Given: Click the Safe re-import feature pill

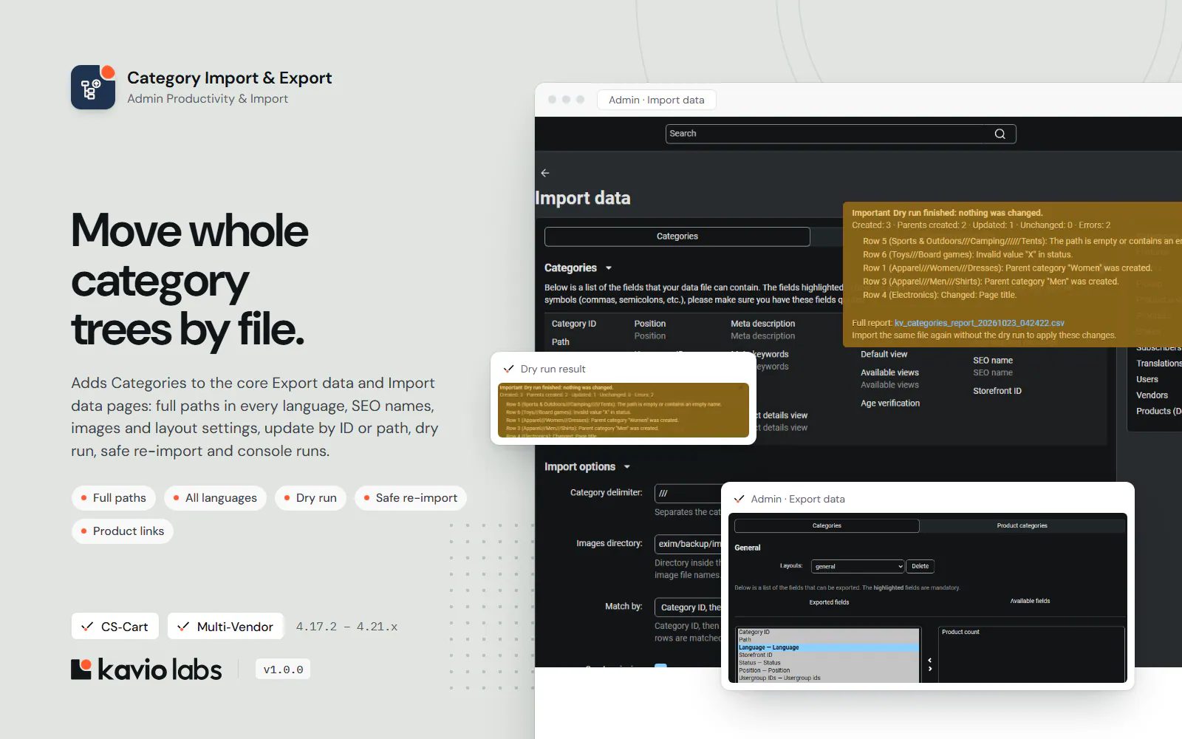Looking at the screenshot, I should click(411, 498).
